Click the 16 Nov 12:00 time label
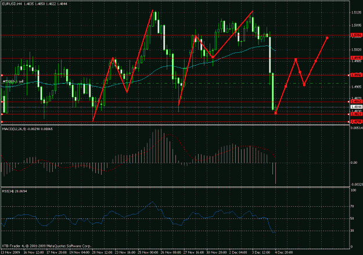 (x=33, y=252)
